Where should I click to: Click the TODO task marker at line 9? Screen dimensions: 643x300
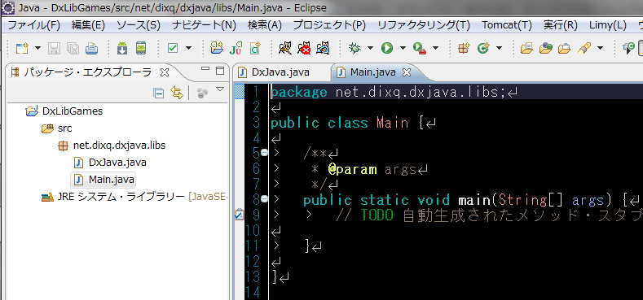239,214
